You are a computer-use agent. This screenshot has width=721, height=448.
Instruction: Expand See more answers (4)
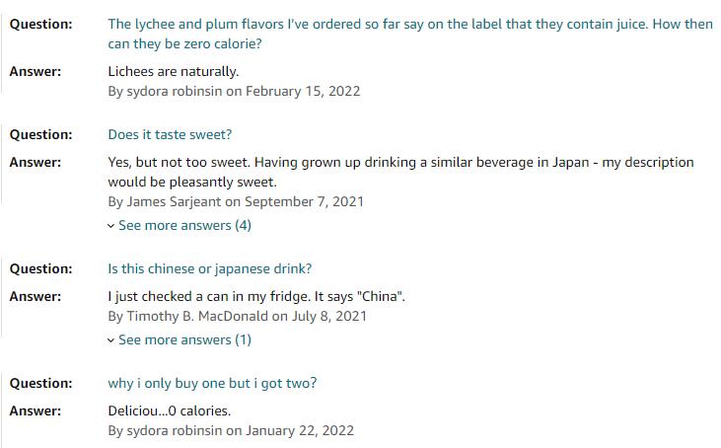click(x=184, y=225)
